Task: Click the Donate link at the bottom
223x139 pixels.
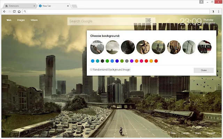Action: click(185, 133)
